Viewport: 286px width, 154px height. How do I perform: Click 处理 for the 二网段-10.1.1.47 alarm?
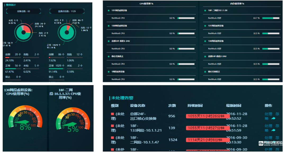(x=268, y=138)
